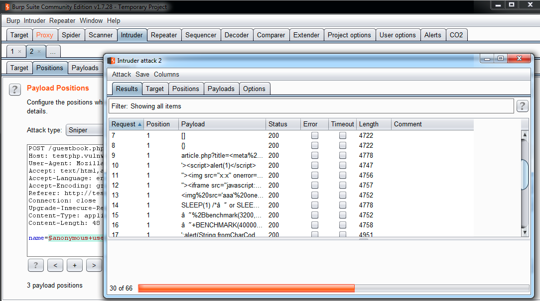This screenshot has height=301, width=540.
Task: Click the attack progress bar
Action: (333, 288)
